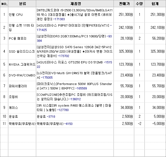Click the 28,100원 unit price

coord(127,38)
